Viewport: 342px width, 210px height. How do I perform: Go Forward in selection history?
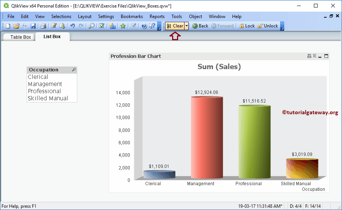222,26
